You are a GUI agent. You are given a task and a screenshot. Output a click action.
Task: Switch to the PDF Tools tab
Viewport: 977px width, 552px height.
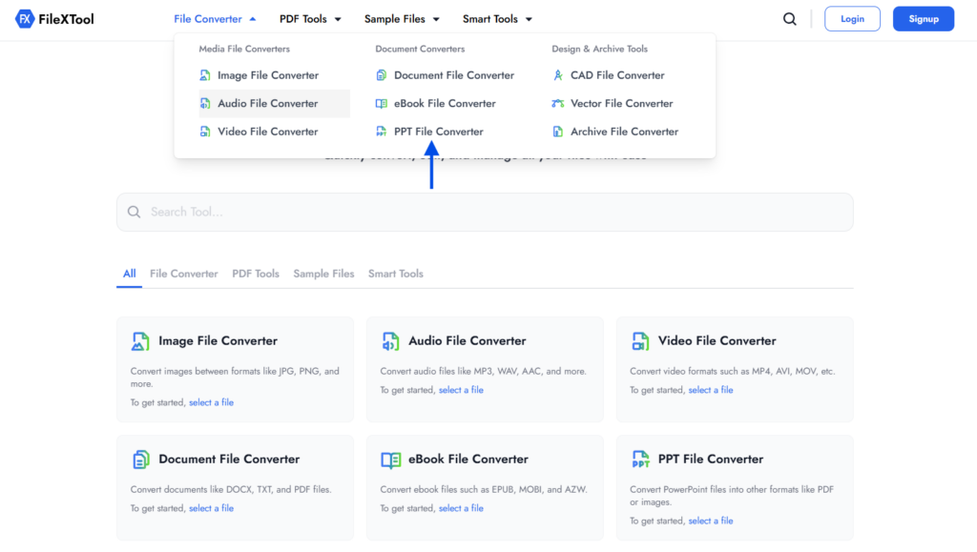(x=256, y=273)
